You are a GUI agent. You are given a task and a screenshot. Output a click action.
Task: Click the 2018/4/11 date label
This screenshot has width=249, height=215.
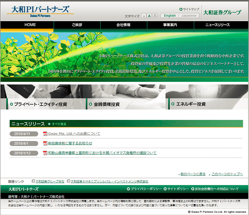point(24,134)
